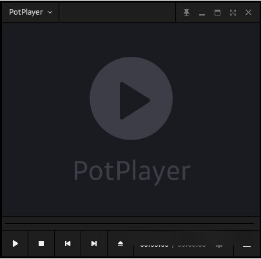This screenshot has width=261, height=259.
Task: Switch the player to fullscreen mode
Action: (x=233, y=12)
